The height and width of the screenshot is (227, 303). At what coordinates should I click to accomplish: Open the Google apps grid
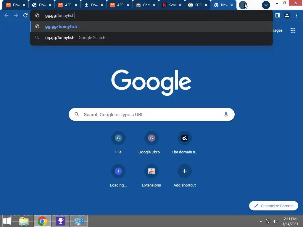(x=293, y=30)
